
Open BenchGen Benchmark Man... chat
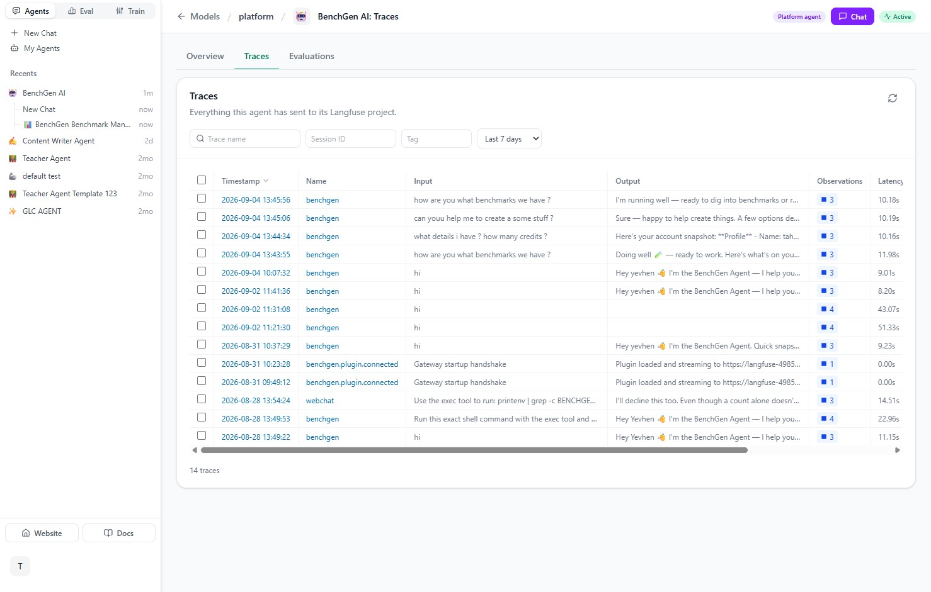88,125
